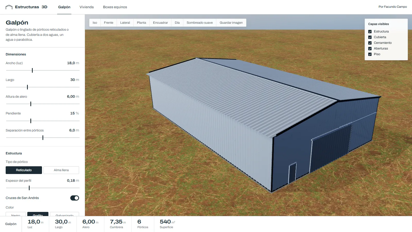Click the 7,35 m Cumbrera stat

point(118,224)
